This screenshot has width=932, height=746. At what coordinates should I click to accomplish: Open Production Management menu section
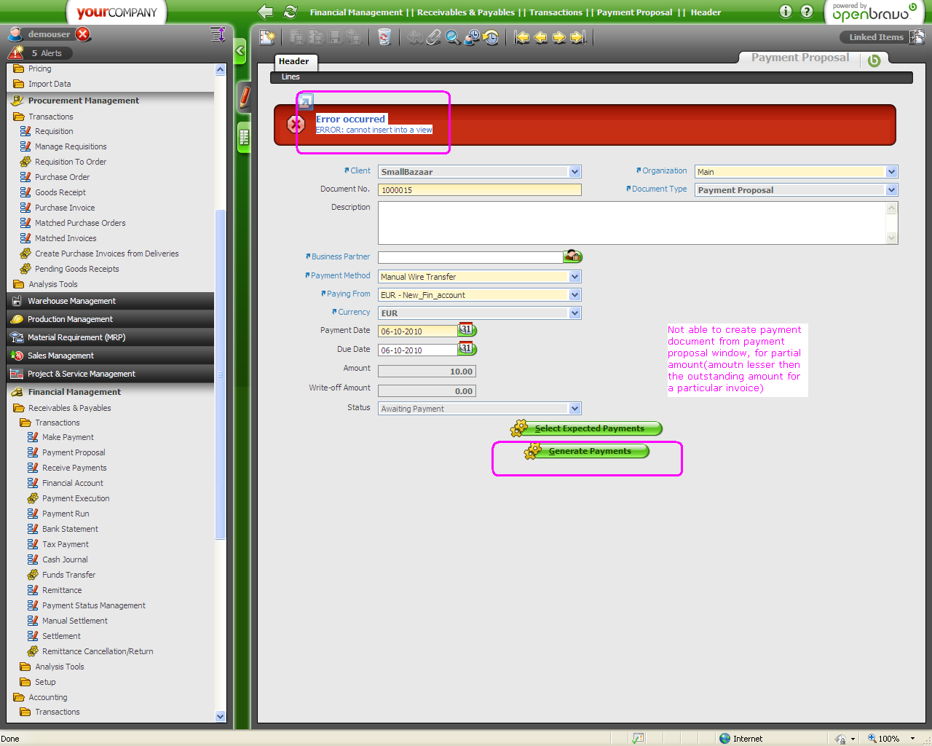click(x=111, y=319)
